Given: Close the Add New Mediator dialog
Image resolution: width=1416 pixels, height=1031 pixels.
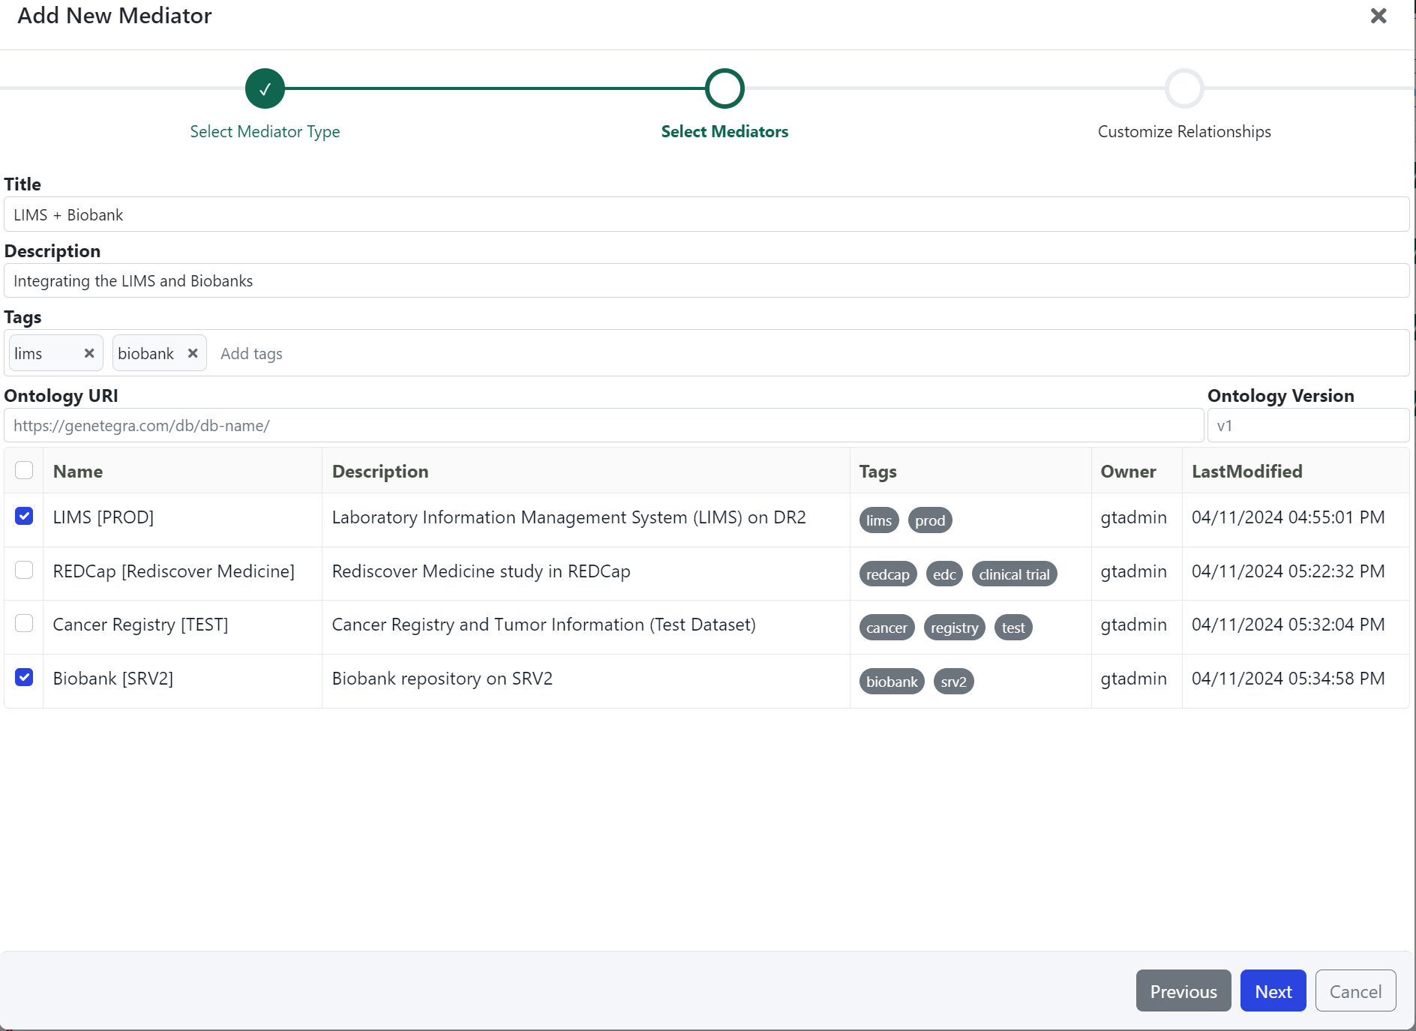Looking at the screenshot, I should tap(1378, 16).
